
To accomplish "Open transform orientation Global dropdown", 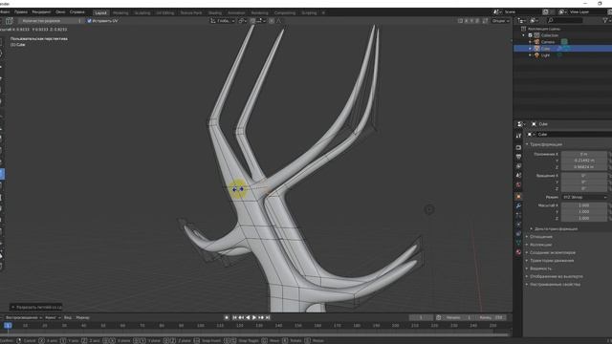I will (223, 21).
